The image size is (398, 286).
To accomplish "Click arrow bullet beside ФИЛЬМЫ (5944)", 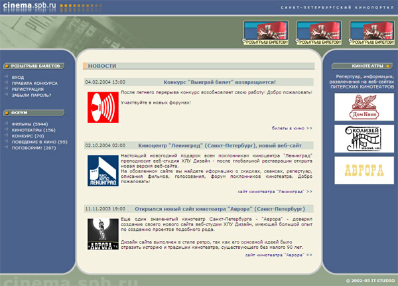I will (6, 123).
